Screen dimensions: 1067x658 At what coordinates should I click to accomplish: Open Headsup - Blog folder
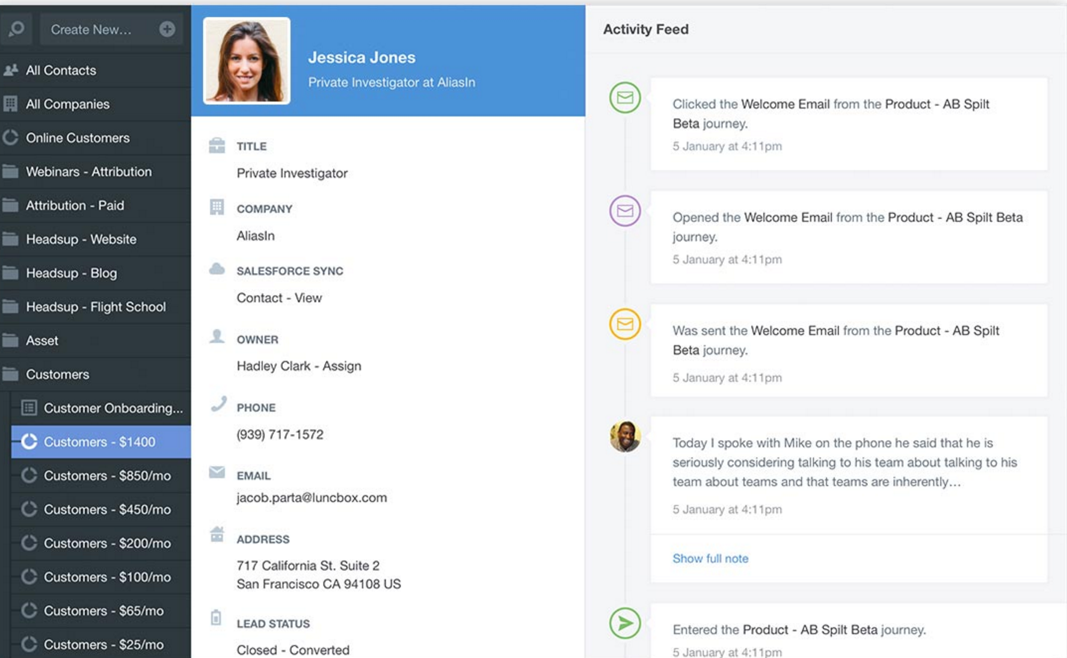pyautogui.click(x=96, y=272)
